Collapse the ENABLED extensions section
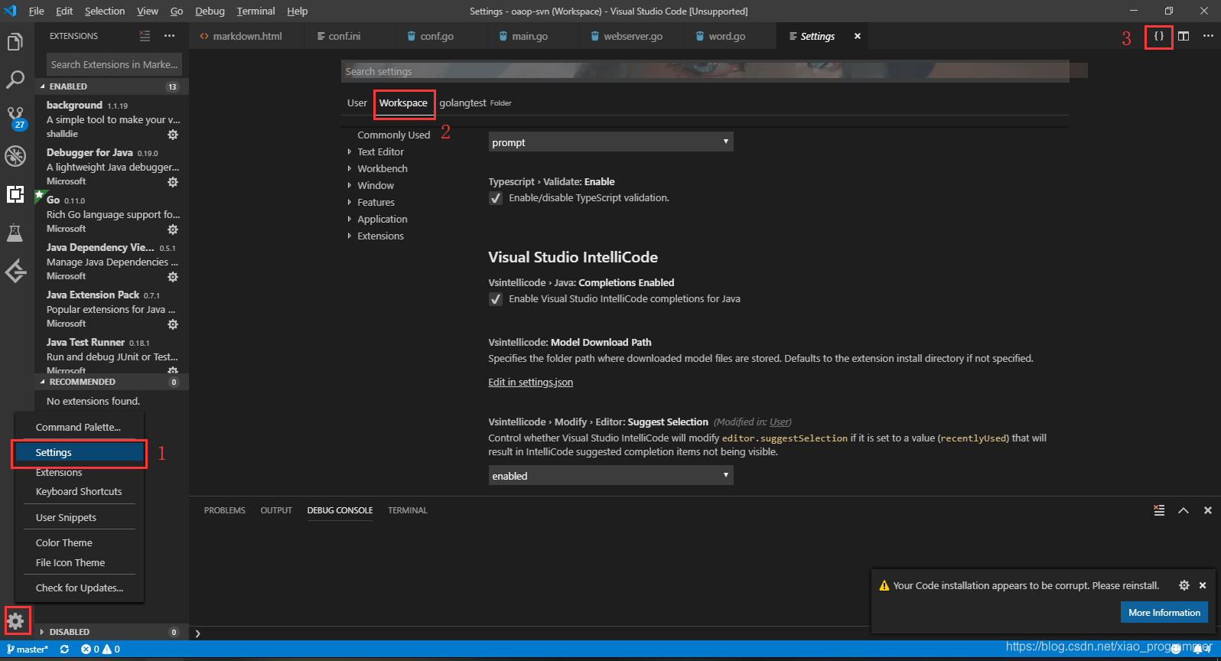The height and width of the screenshot is (661, 1221). tap(112, 86)
